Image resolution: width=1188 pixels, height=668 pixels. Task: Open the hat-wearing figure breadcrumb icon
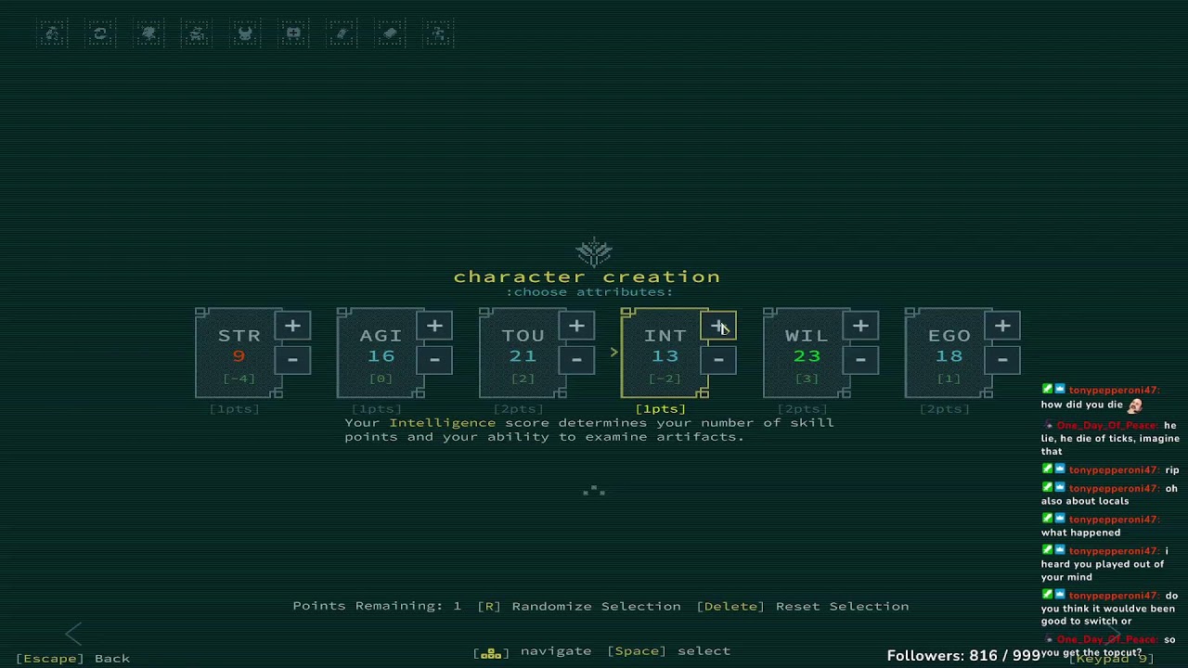coord(197,34)
